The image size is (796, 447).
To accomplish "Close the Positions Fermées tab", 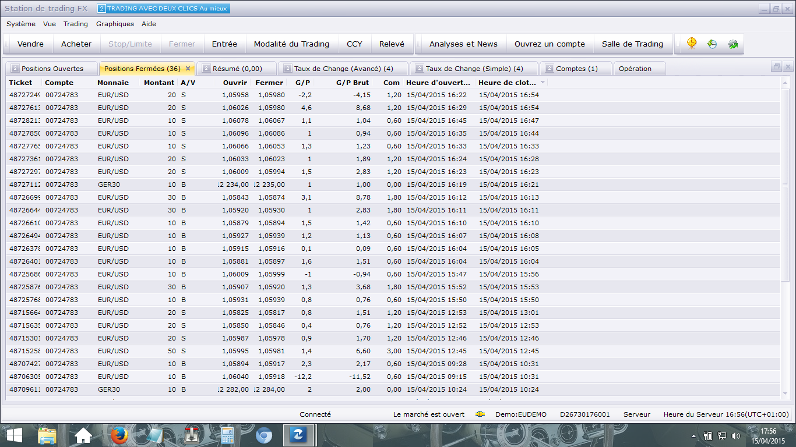I will click(x=188, y=69).
